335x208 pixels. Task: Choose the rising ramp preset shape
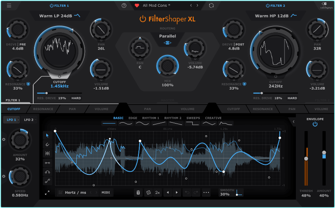tap(159, 123)
